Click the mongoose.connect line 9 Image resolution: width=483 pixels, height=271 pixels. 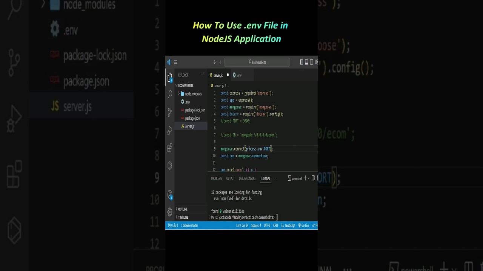[x=246, y=149]
